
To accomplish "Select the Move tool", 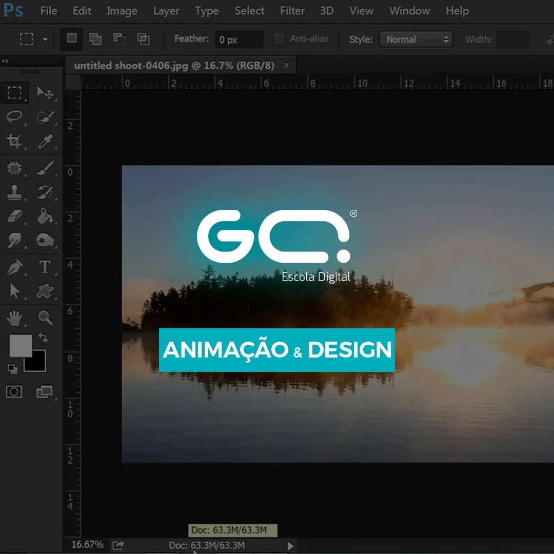I will point(45,93).
